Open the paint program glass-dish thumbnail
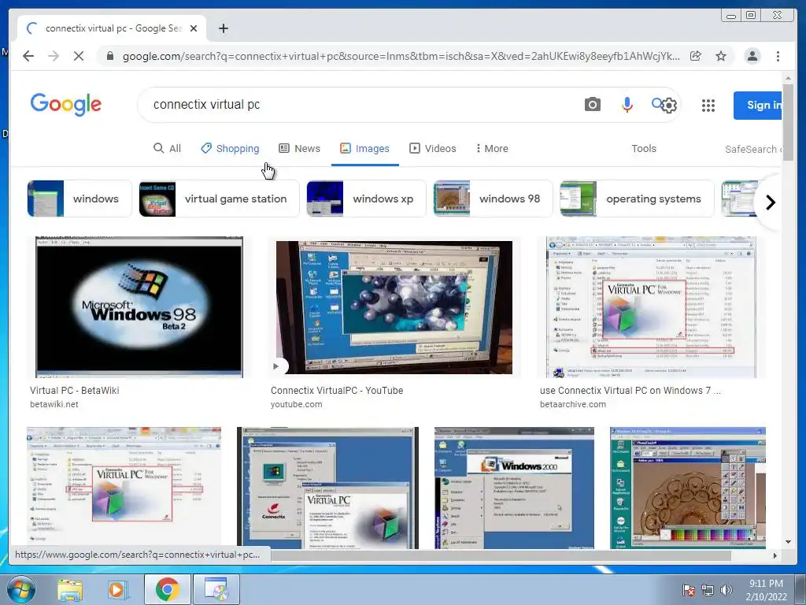806x605 pixels. tap(688, 488)
